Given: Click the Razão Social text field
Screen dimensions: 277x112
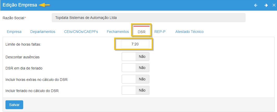Looking at the screenshot, I should pos(149,18).
